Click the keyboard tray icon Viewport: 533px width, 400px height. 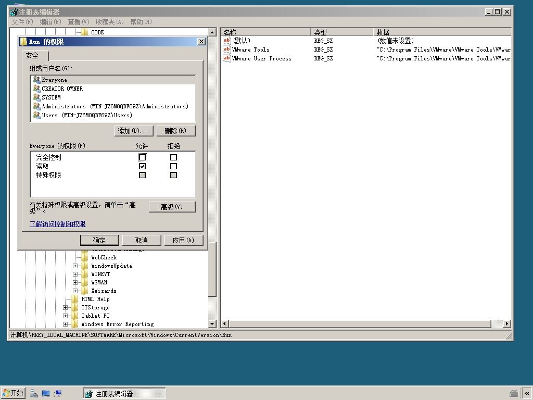(514, 394)
